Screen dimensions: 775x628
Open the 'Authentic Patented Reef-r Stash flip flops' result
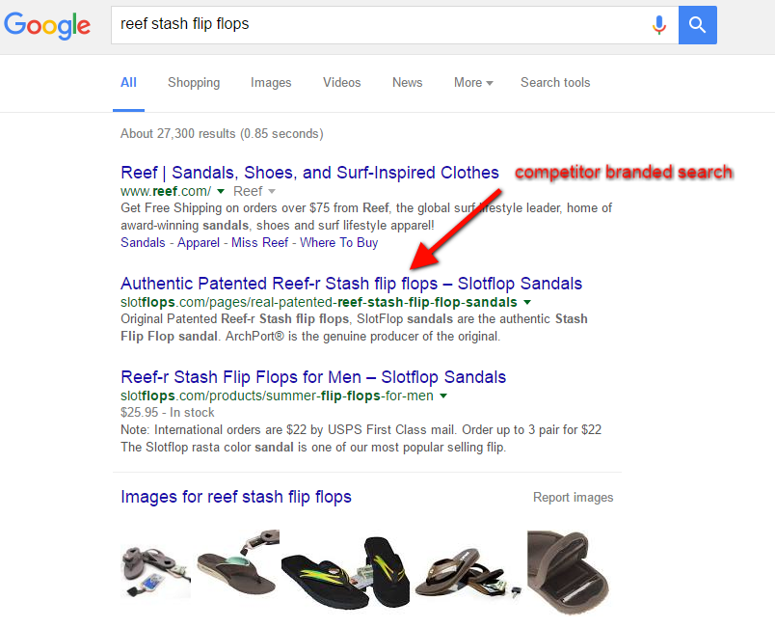click(x=352, y=284)
